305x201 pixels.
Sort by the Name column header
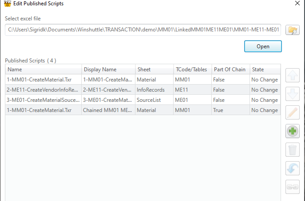(x=43, y=70)
